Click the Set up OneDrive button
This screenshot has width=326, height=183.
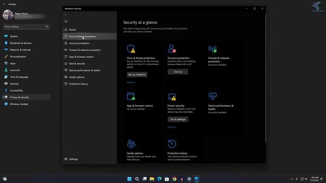[137, 75]
